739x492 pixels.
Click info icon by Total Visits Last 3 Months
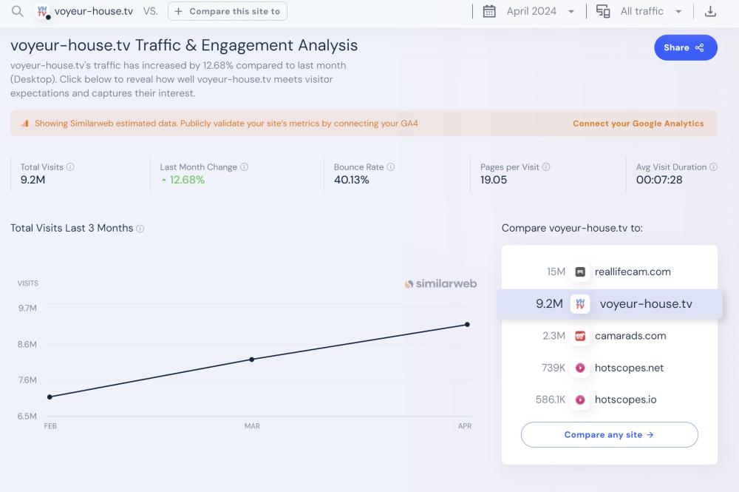pyautogui.click(x=140, y=229)
